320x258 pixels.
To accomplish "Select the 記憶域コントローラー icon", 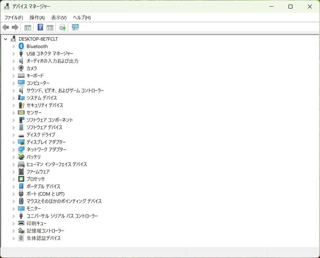I will [21, 231].
